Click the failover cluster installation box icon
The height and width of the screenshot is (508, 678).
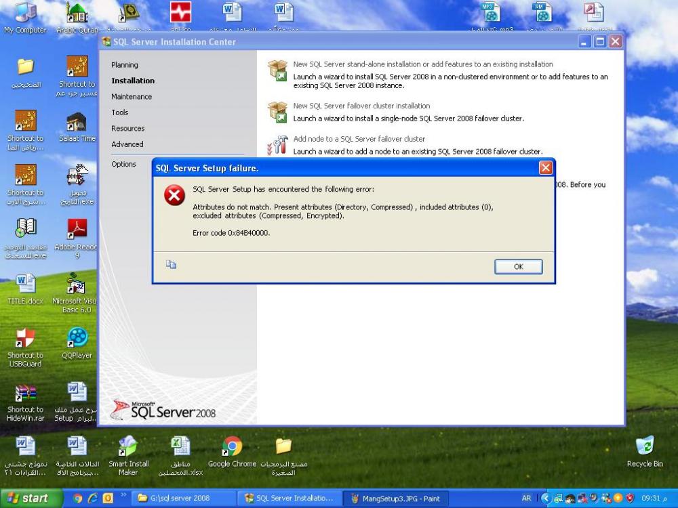point(277,112)
